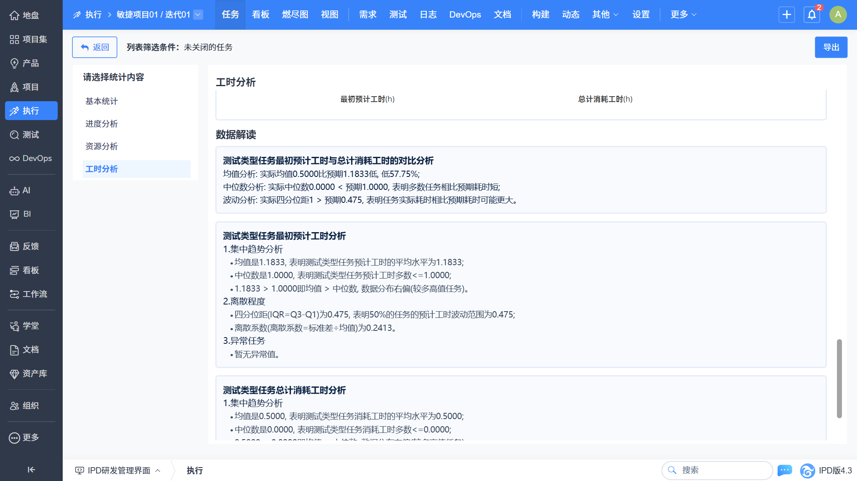857x481 pixels.
Task: Expand the 迭代01 execution dropdown arrow
Action: coord(199,15)
